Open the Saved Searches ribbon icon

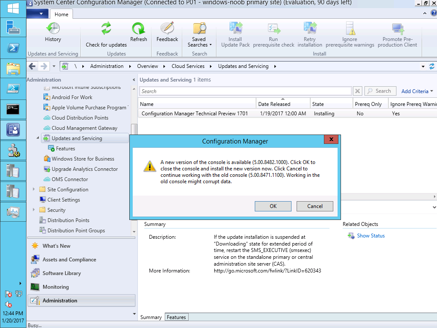[200, 29]
